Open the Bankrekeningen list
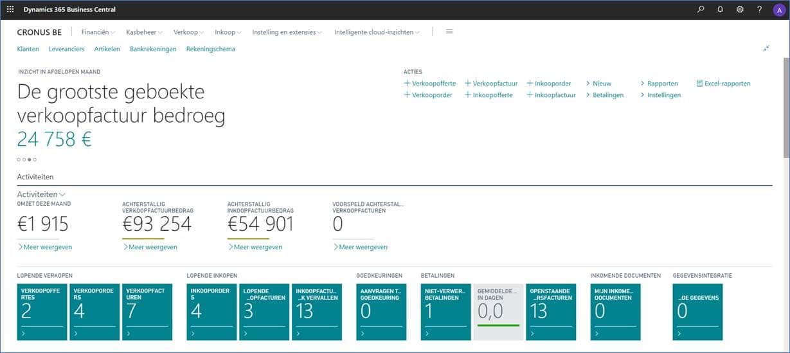 click(153, 49)
